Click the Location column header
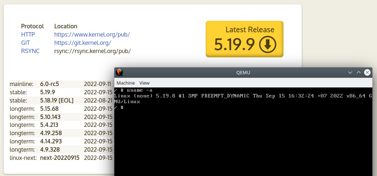Image resolution: width=377 pixels, height=176 pixels. pyautogui.click(x=66, y=26)
